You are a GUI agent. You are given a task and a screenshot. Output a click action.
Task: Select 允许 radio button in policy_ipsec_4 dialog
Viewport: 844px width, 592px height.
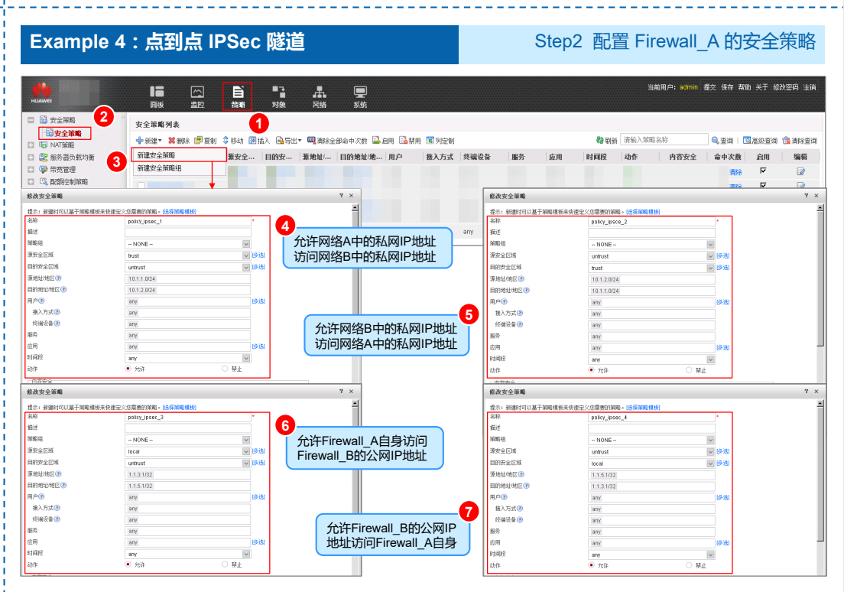[x=592, y=565]
